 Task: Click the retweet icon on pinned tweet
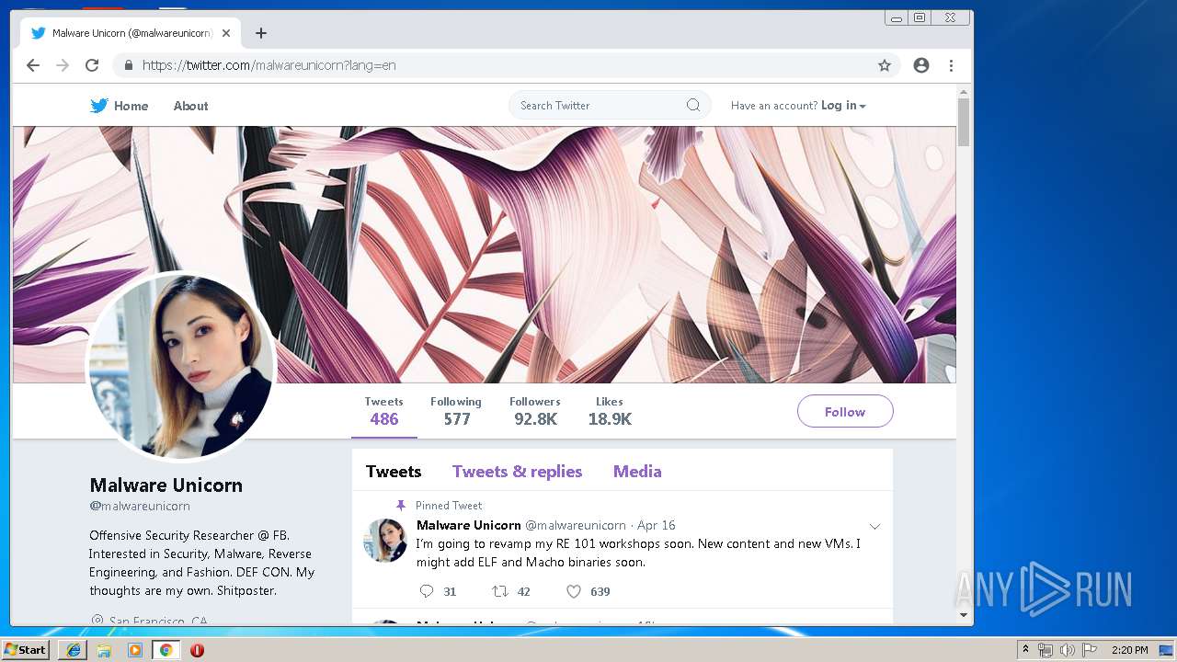pyautogui.click(x=499, y=591)
